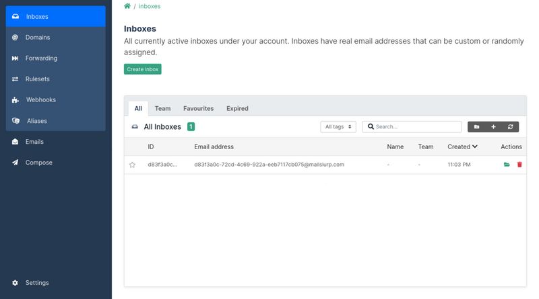
Task: Click the inboxes breadcrumb link
Action: coord(150,6)
